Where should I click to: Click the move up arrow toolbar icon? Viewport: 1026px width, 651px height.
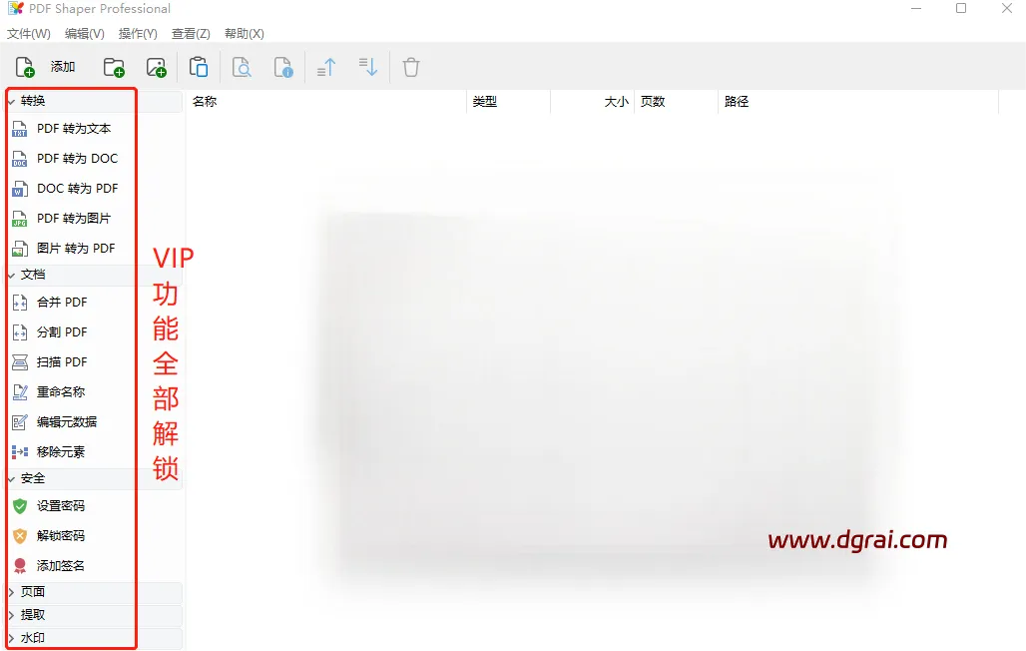[325, 67]
